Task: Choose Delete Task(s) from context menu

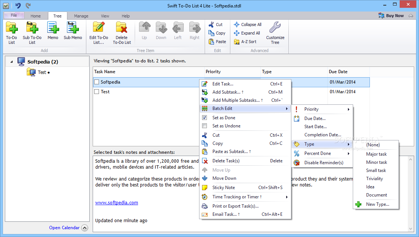Action: pos(245,161)
